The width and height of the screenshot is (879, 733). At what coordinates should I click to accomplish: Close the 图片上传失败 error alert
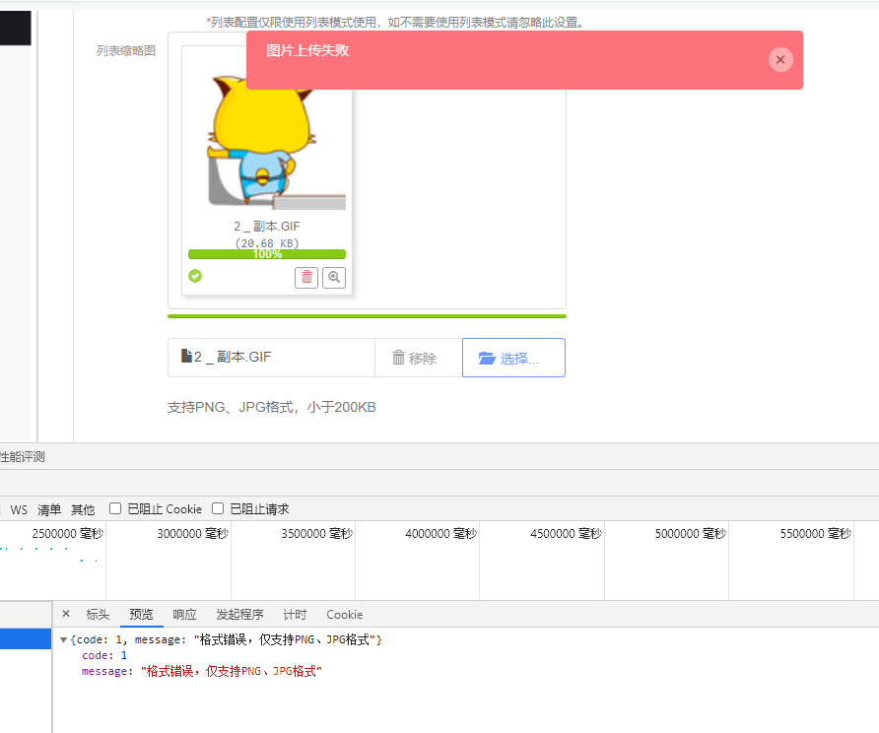tap(780, 59)
